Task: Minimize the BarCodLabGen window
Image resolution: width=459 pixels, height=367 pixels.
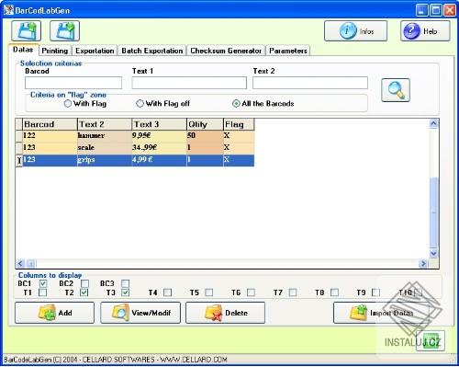Action: pyautogui.click(x=422, y=10)
